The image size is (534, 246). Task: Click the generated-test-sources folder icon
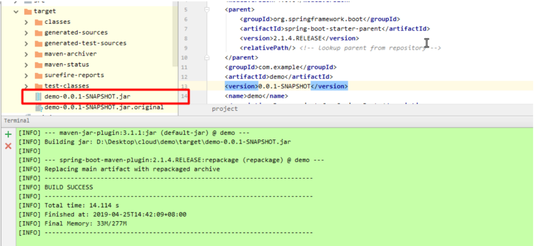point(39,44)
